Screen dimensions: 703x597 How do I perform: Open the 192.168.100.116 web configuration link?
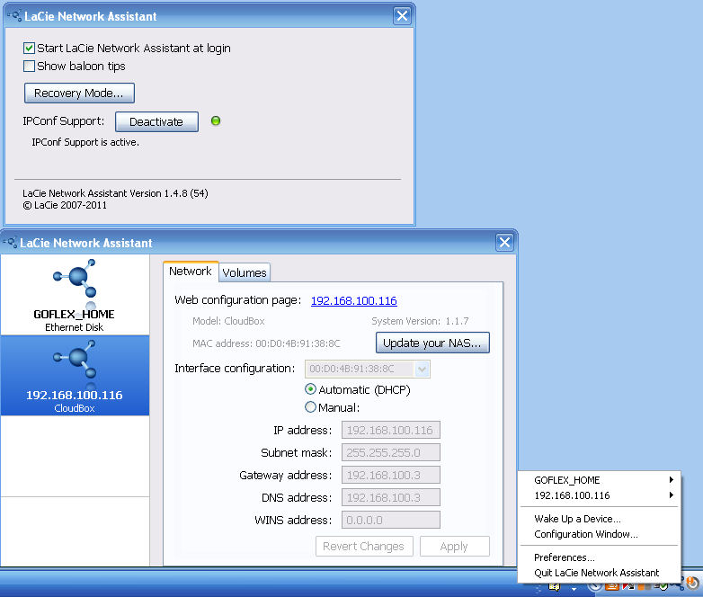coord(353,300)
